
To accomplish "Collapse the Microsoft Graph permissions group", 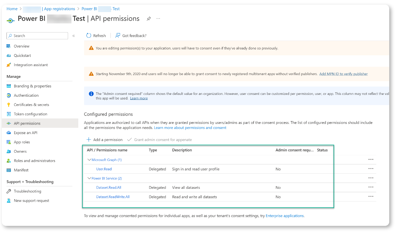I will (x=89, y=160).
